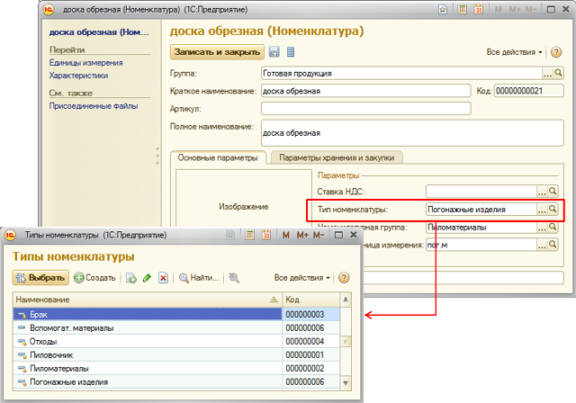The height and width of the screenshot is (403, 576).
Task: Click the Краткое наименование input field
Action: 366,91
